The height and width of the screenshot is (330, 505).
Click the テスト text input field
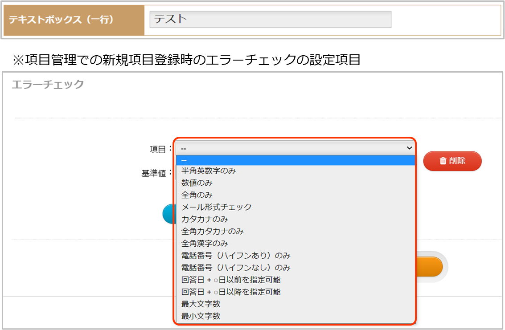pyautogui.click(x=270, y=20)
